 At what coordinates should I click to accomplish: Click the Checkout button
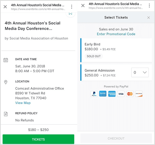(x=116, y=138)
